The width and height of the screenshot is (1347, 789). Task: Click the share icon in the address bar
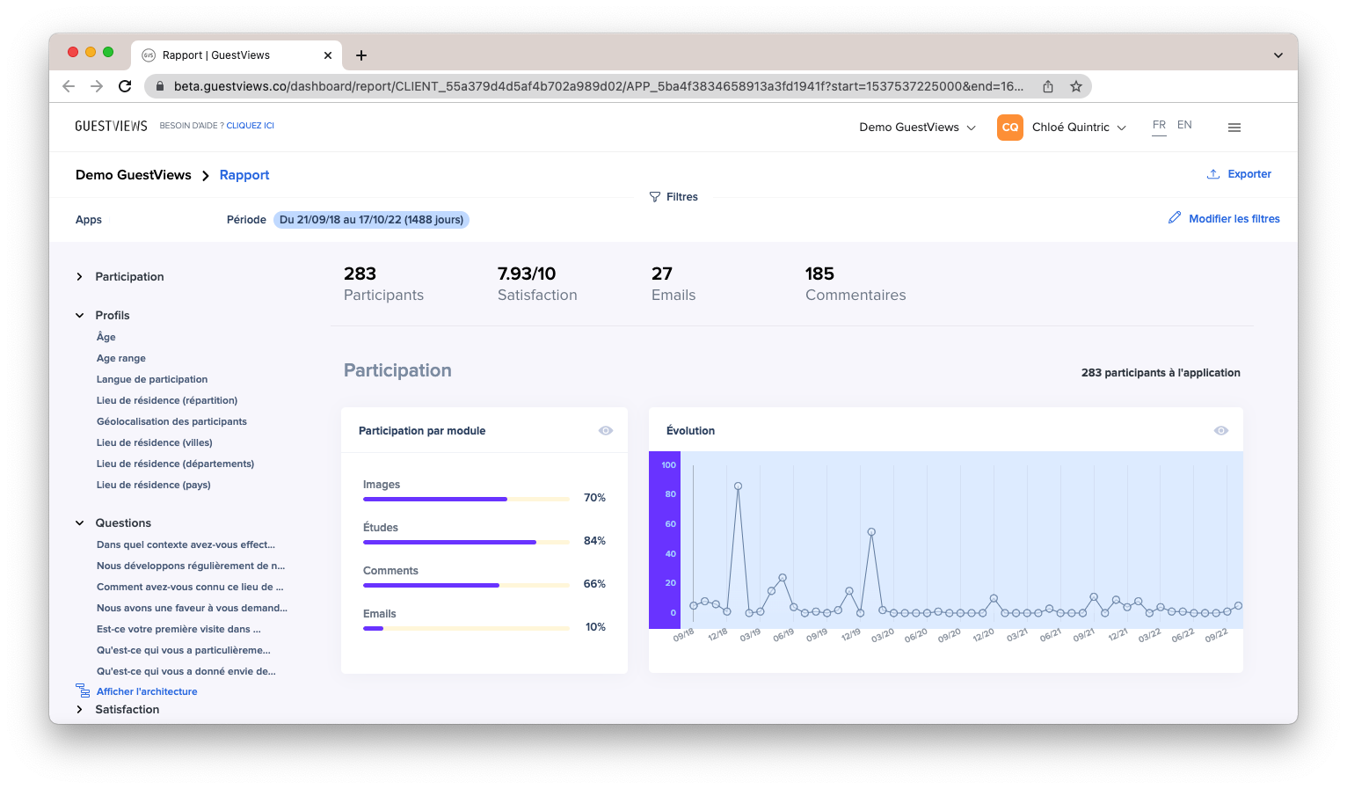click(1048, 86)
